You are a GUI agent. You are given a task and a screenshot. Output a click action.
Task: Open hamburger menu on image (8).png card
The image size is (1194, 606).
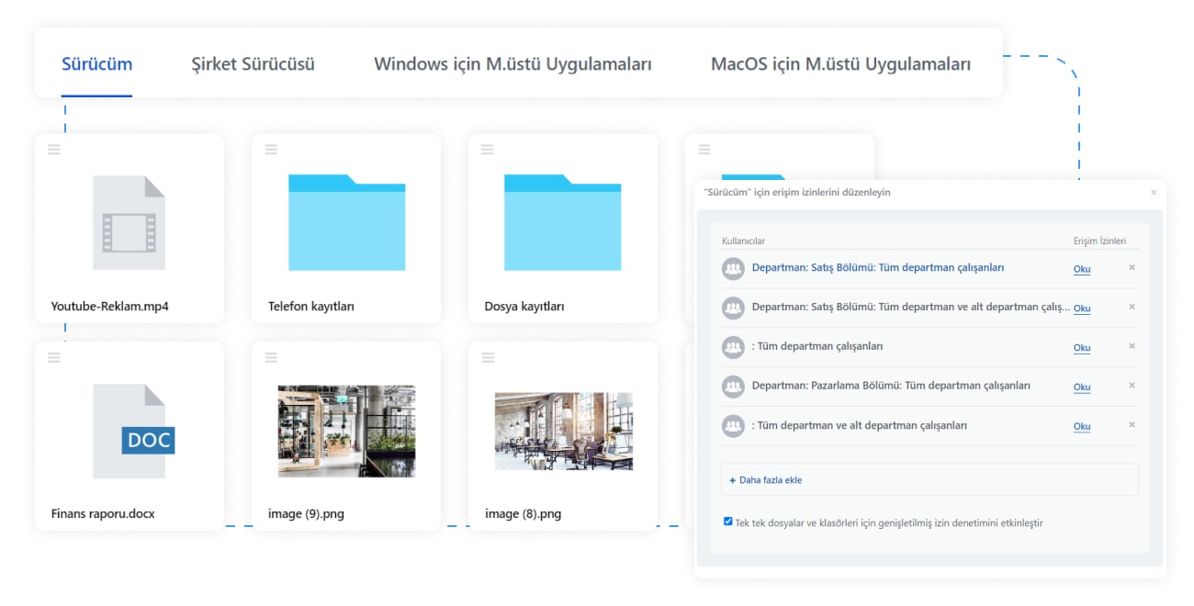(x=488, y=357)
